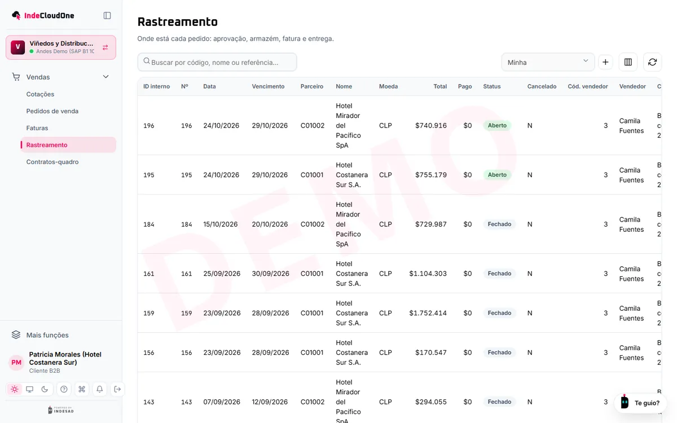This screenshot has height=423, width=677.
Task: Open help with the question mark icon
Action: coord(64,389)
